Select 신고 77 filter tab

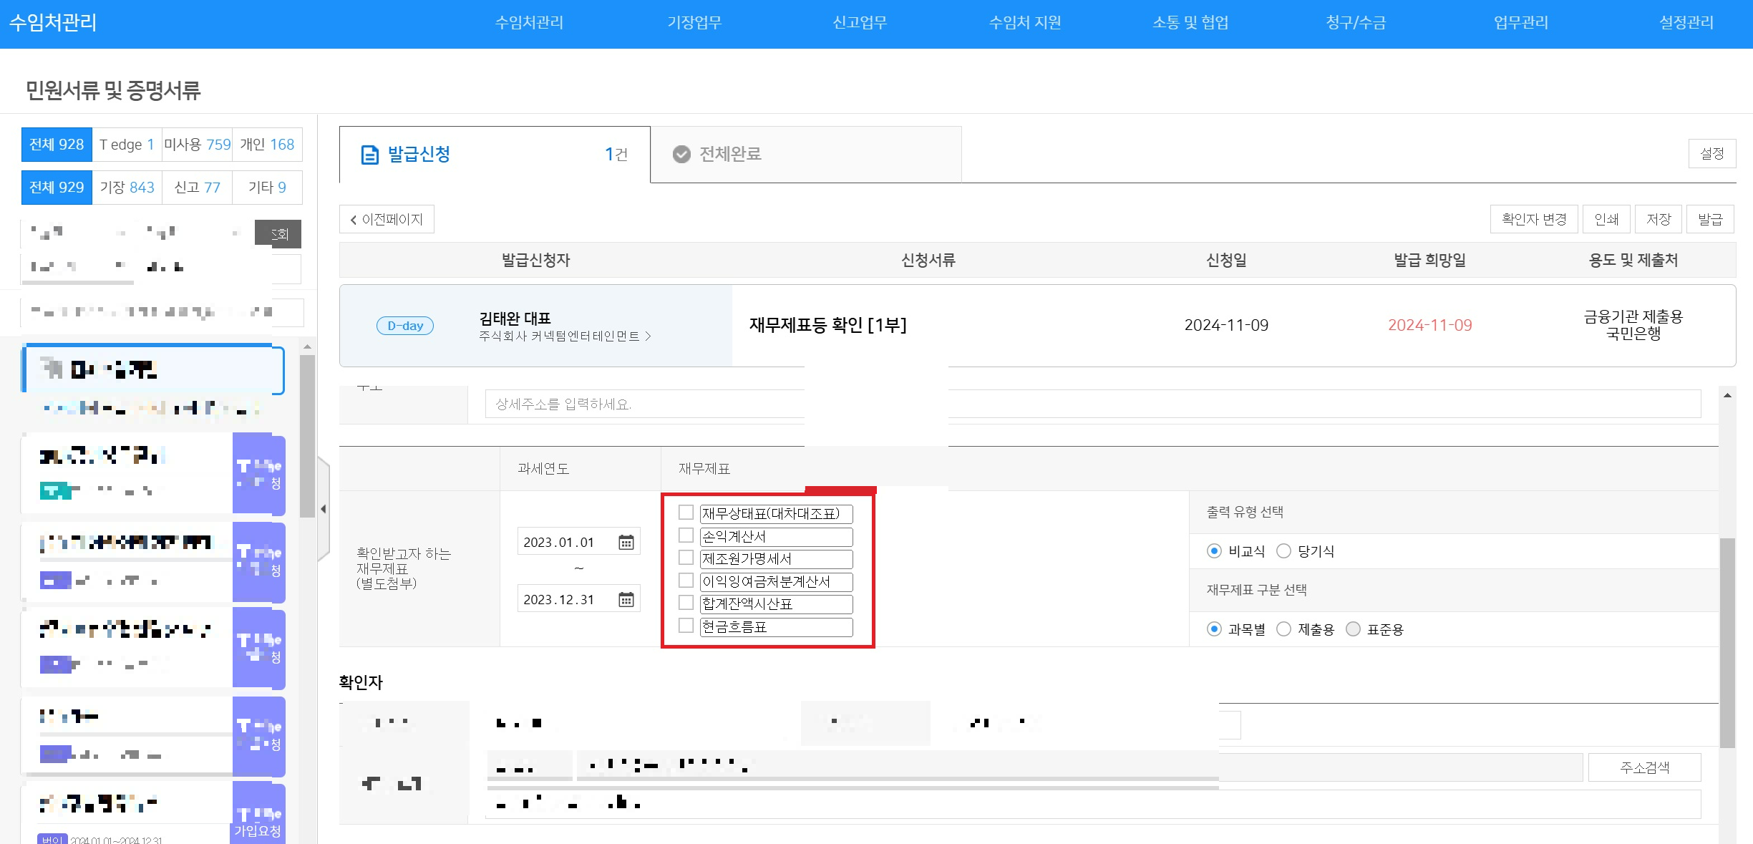[x=197, y=188]
